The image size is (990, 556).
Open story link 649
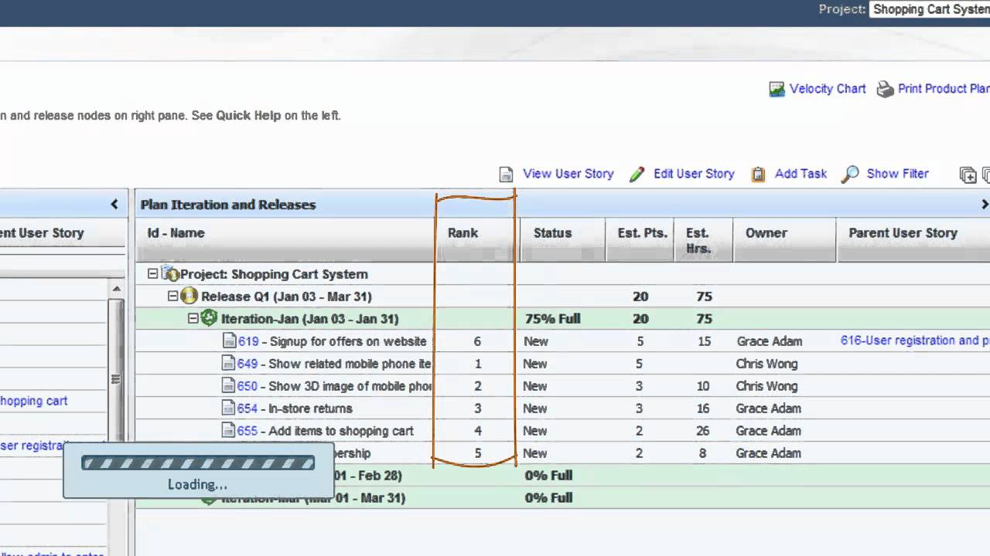[x=247, y=364]
